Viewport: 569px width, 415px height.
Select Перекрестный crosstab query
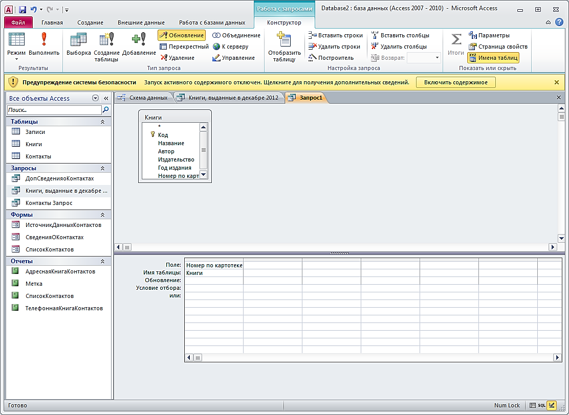[184, 47]
